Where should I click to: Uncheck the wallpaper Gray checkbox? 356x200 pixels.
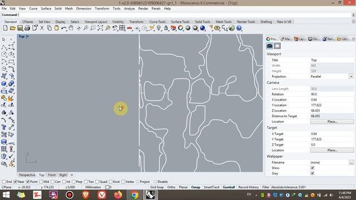(313, 173)
